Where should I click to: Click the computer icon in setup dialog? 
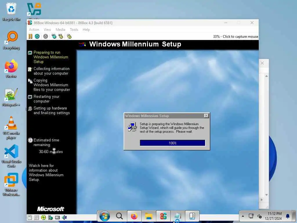pos(132,127)
